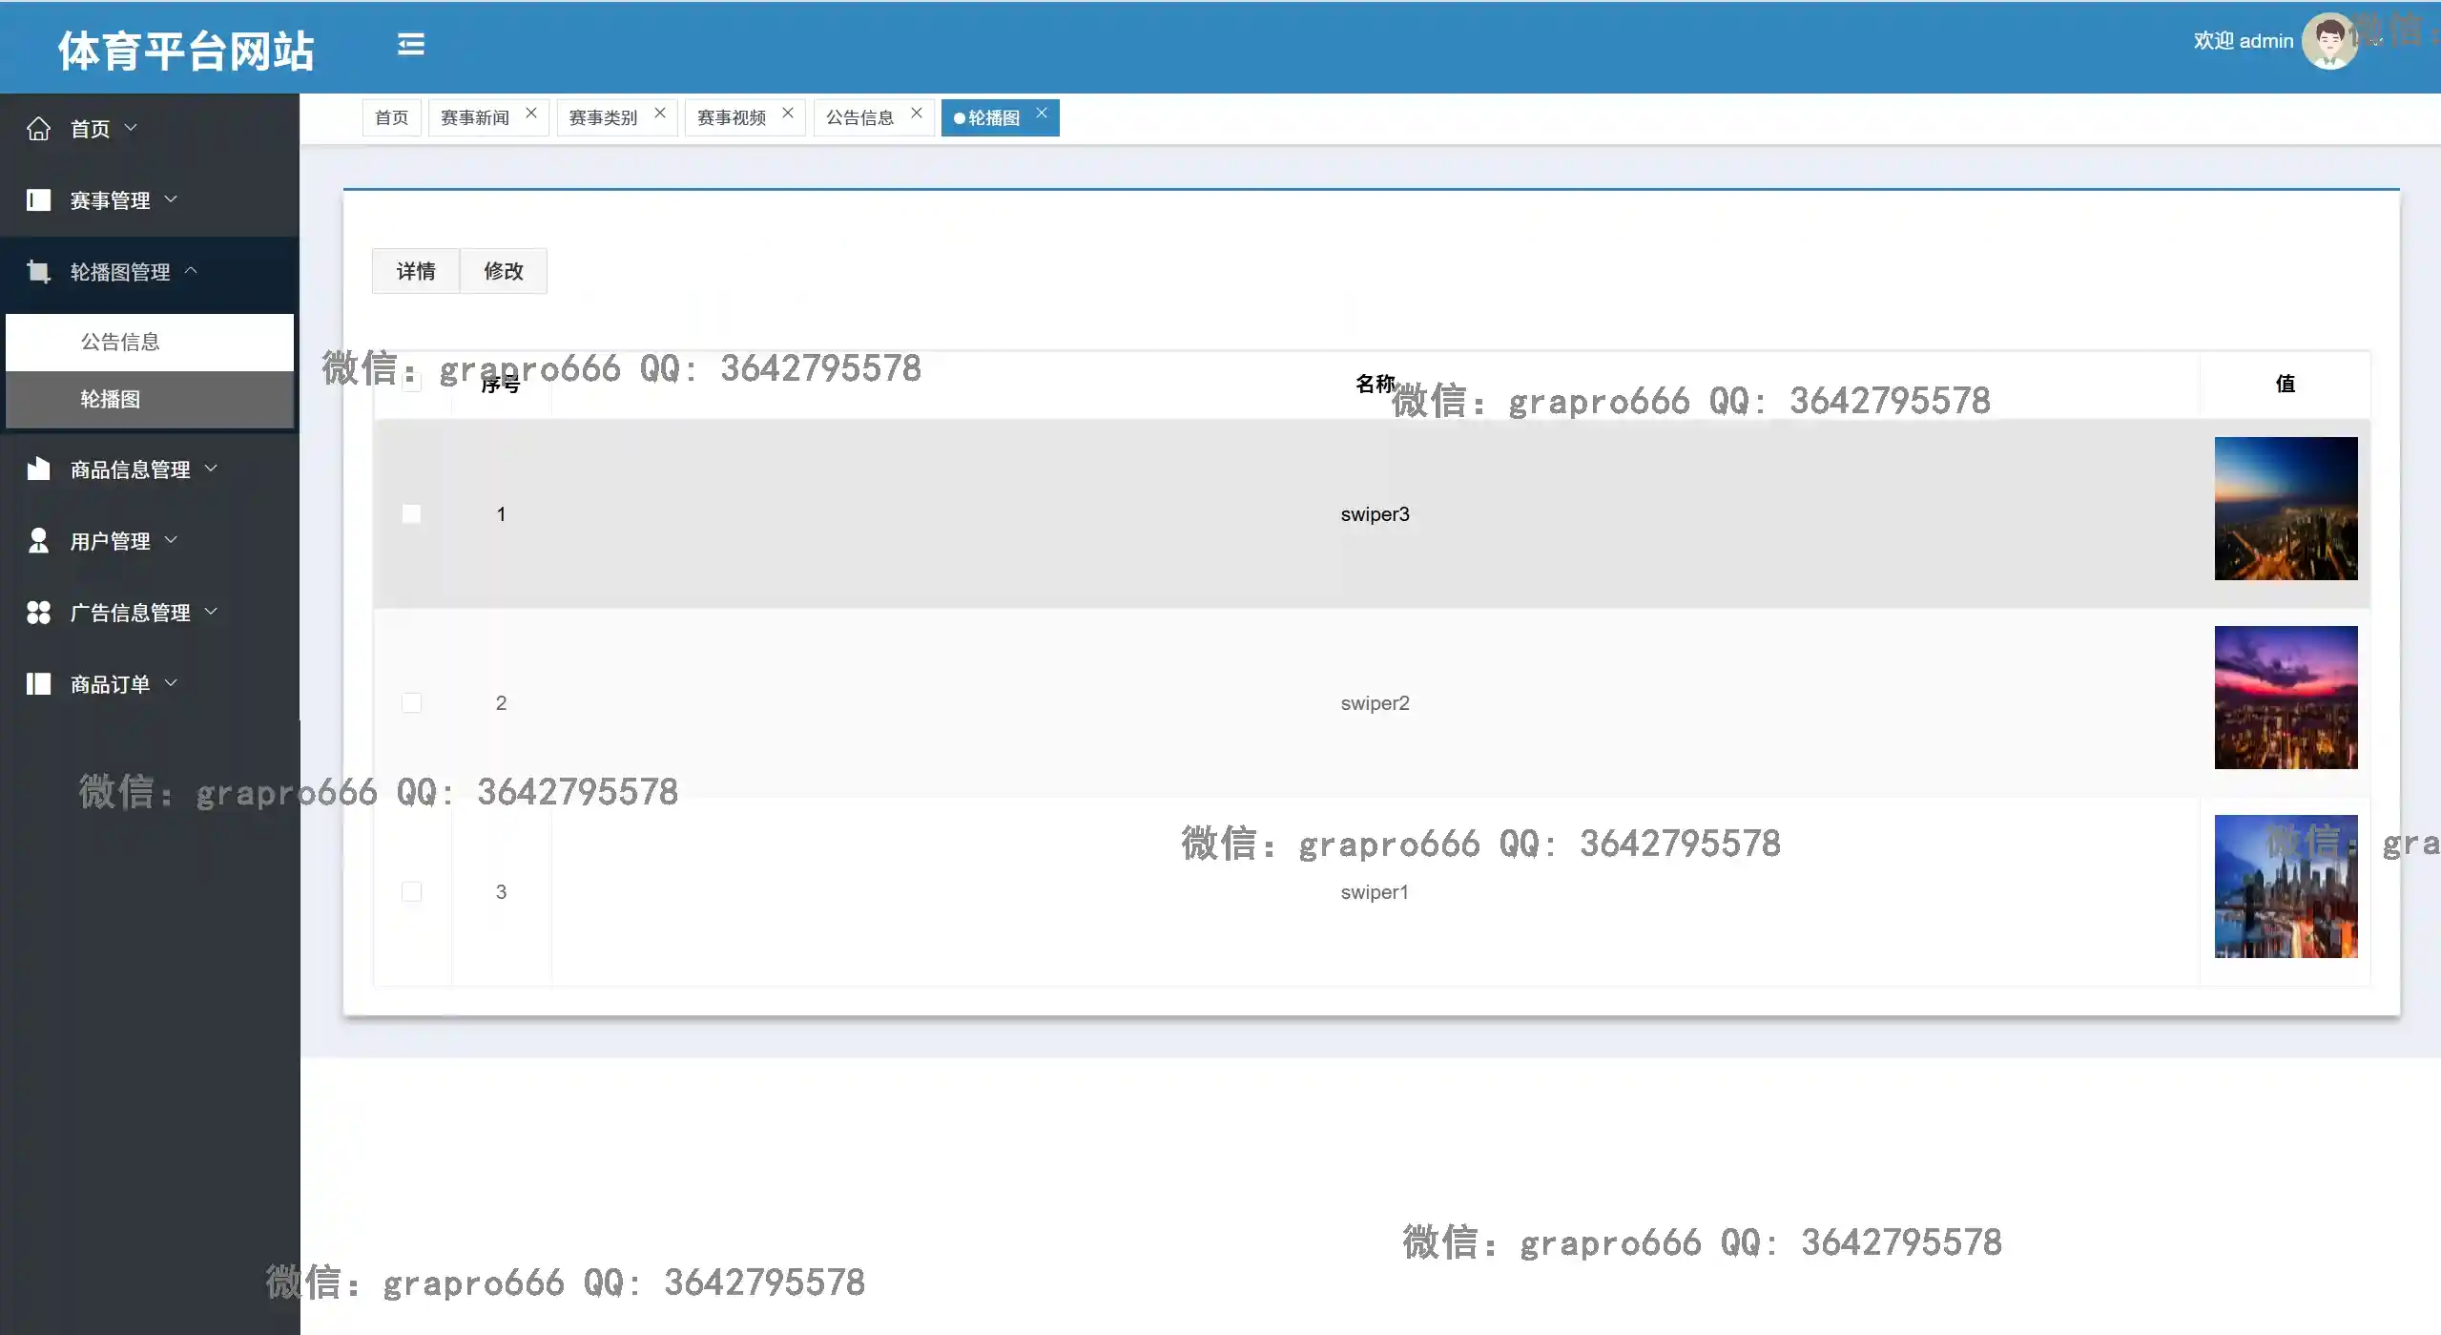Image resolution: width=2441 pixels, height=1335 pixels.
Task: Click the 轮播图管理 crop icon
Action: coord(38,271)
